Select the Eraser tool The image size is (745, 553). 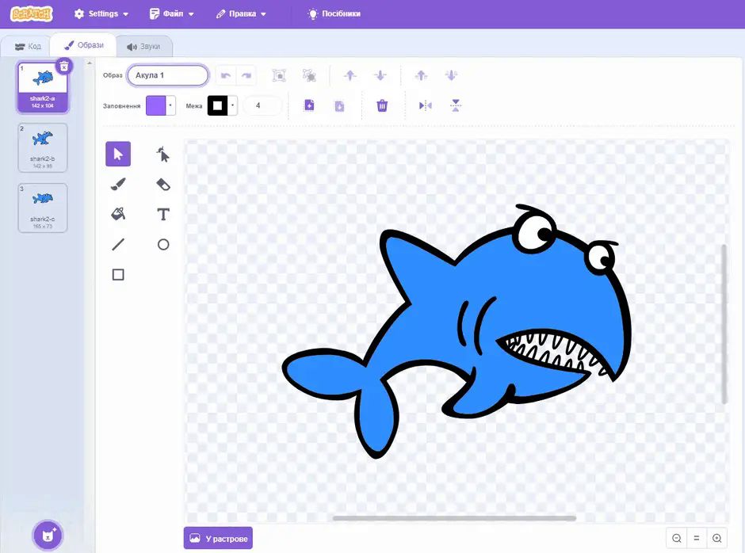point(163,185)
